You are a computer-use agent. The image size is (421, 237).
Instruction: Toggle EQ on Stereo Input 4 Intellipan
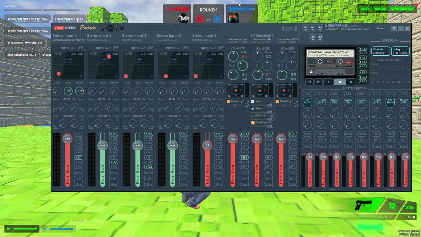[186, 48]
